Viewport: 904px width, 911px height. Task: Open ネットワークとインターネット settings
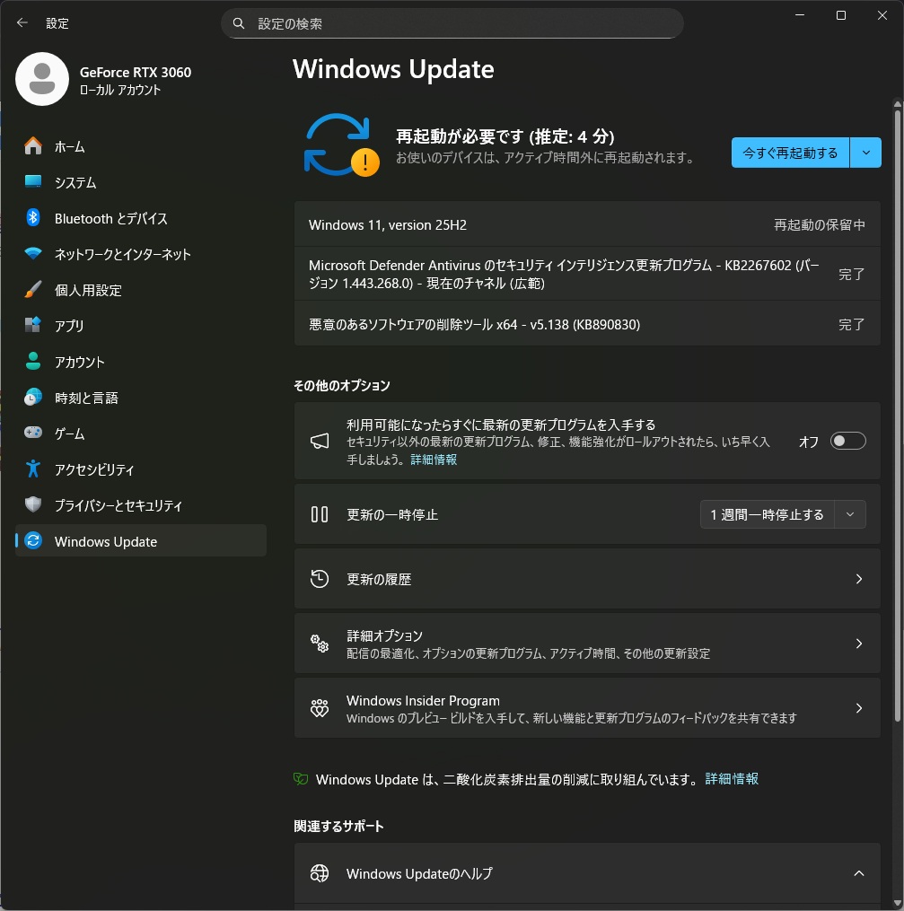(141, 253)
